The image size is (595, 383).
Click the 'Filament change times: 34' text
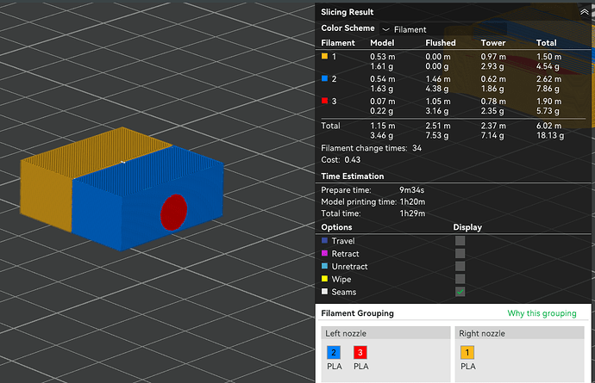tap(371, 148)
